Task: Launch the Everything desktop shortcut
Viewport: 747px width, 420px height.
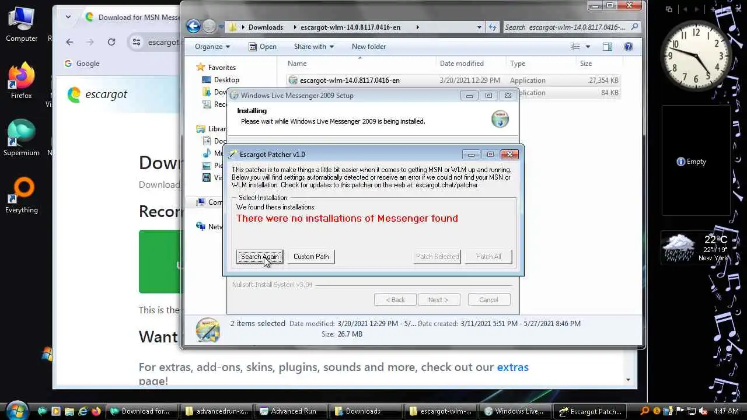Action: coord(22,195)
